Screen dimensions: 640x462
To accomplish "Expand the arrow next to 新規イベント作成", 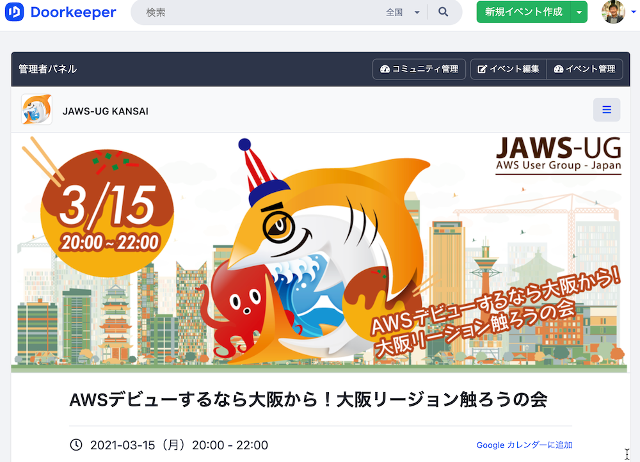I will coord(579,12).
